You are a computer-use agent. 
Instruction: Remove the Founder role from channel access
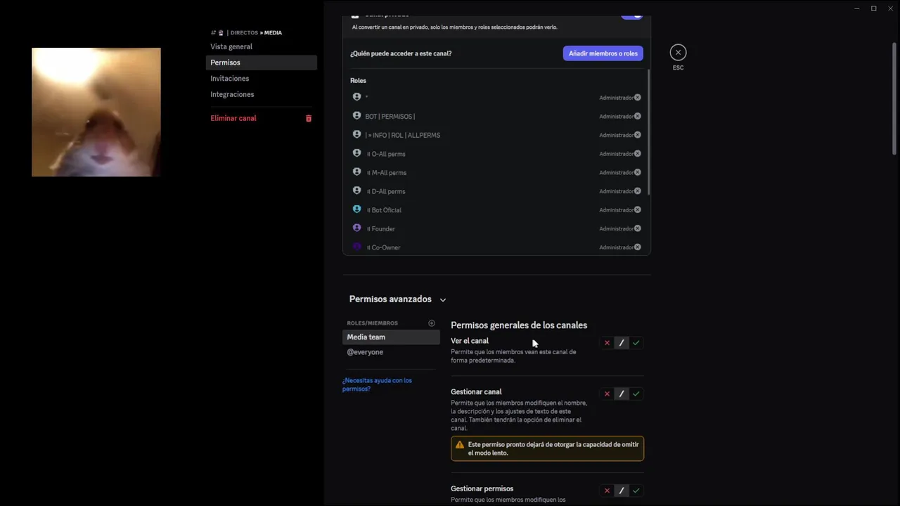(x=638, y=228)
